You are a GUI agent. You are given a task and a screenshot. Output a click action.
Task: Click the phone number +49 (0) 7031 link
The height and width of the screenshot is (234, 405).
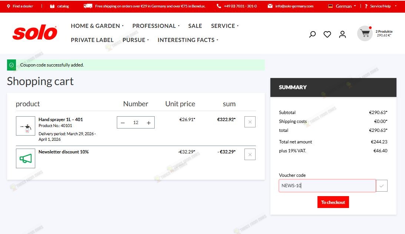click(240, 6)
